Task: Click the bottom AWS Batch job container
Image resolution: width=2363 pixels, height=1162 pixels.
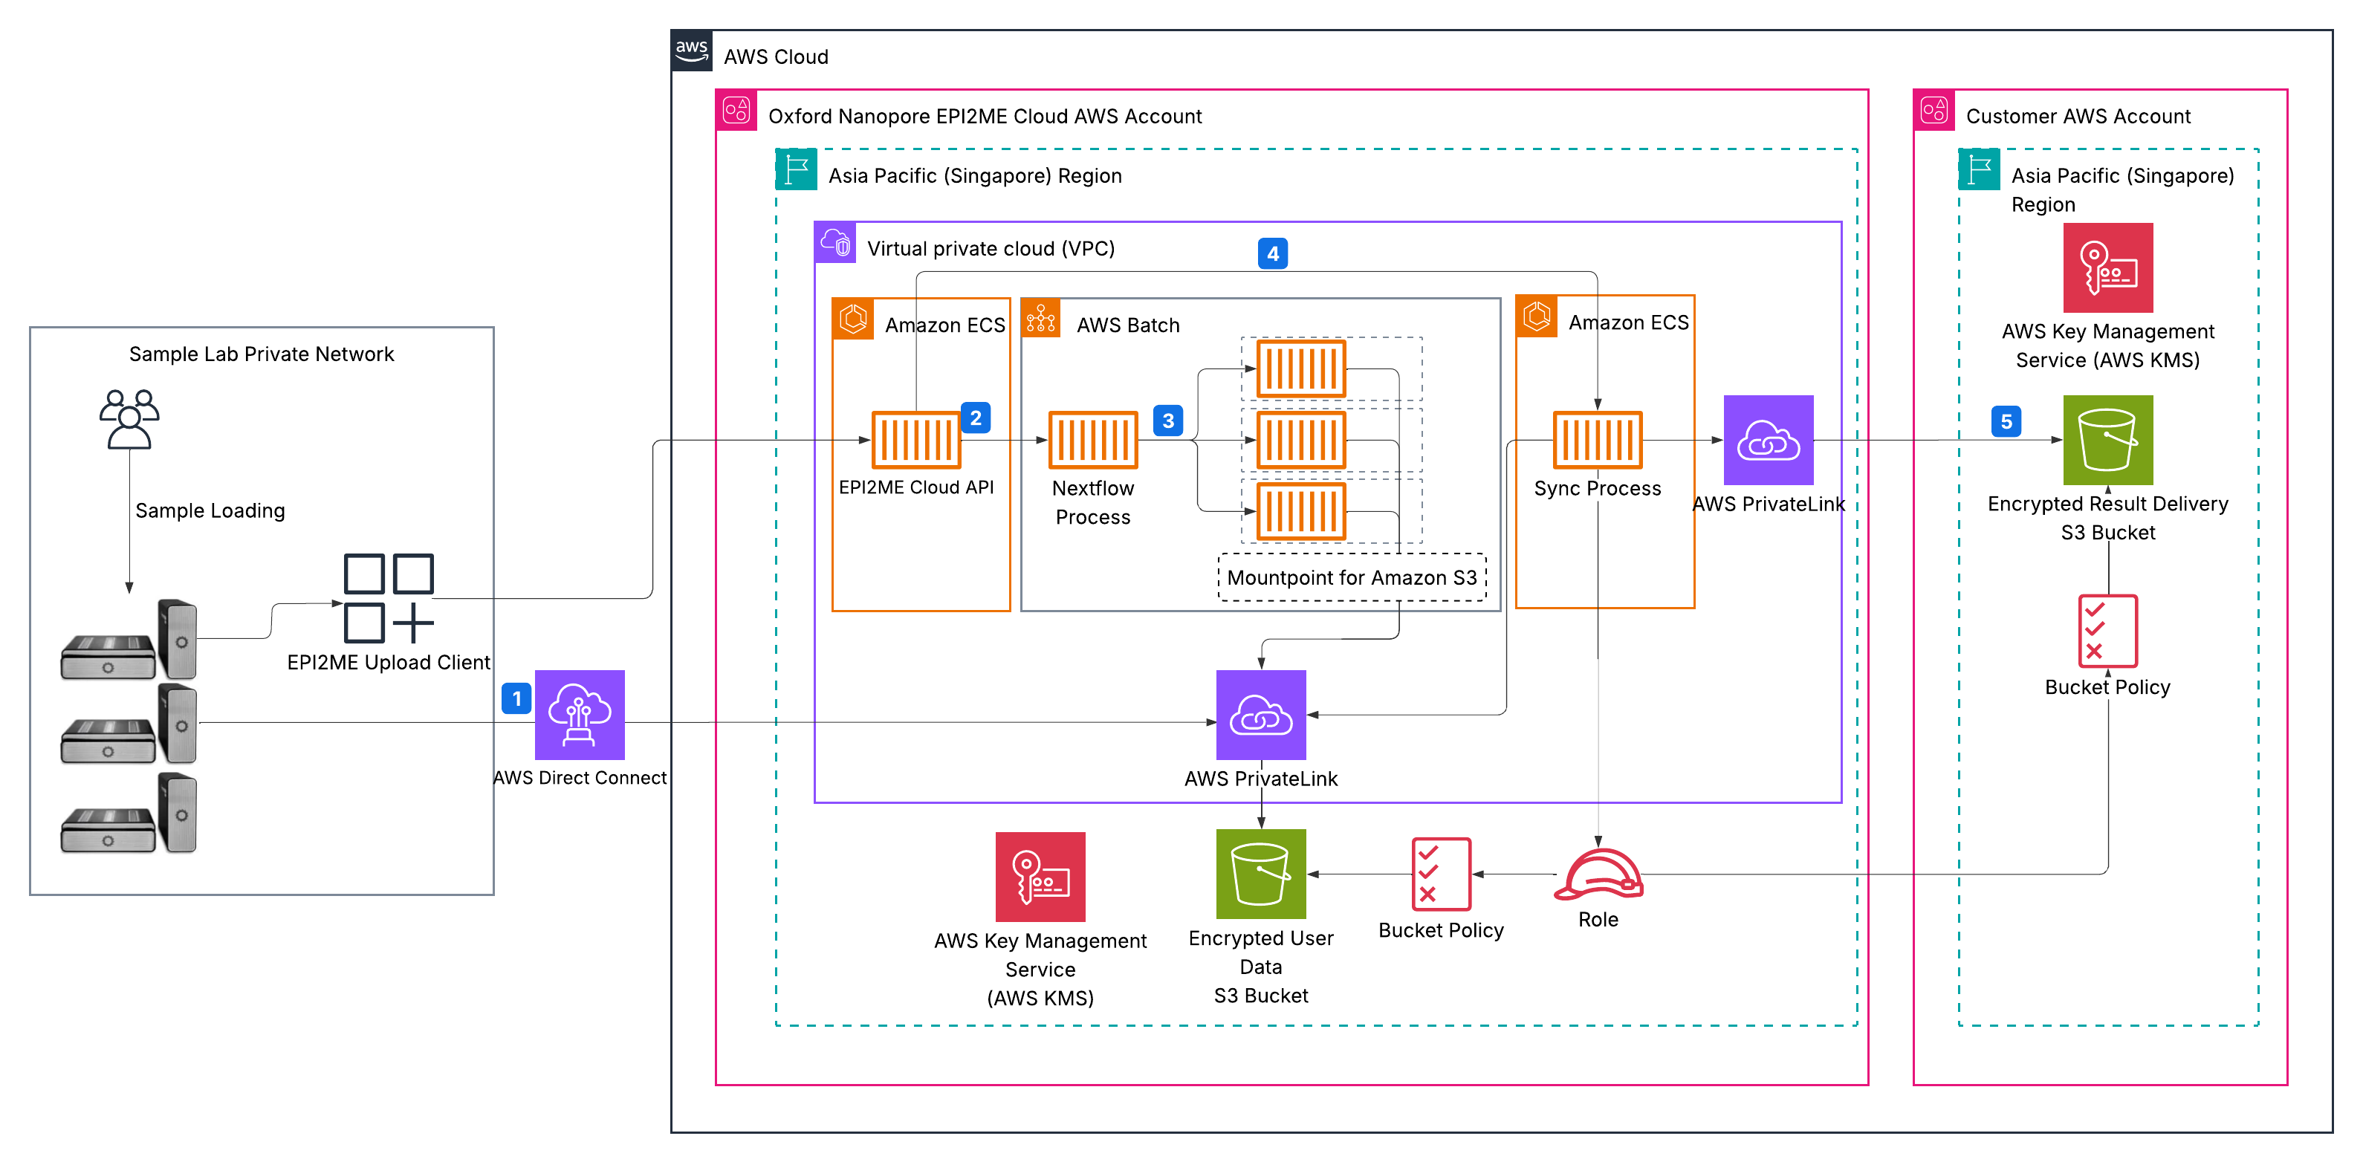Action: (x=1302, y=511)
